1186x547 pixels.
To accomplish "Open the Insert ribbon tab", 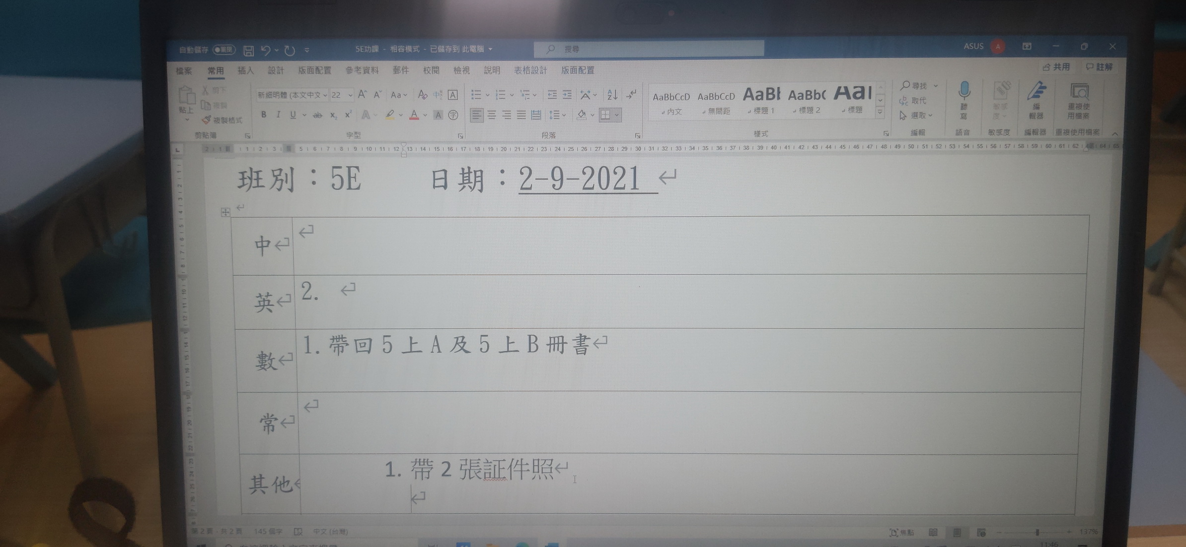I will (245, 70).
